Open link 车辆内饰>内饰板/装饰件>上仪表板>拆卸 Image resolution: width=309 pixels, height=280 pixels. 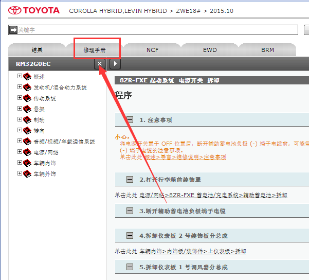(x=193, y=251)
